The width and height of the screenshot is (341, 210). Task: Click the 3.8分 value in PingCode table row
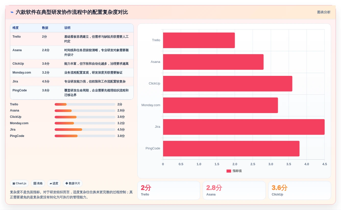[46, 90]
